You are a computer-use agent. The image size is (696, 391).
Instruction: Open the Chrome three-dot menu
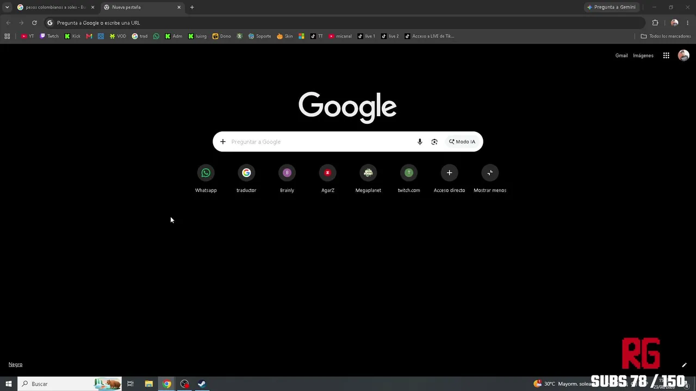[688, 23]
